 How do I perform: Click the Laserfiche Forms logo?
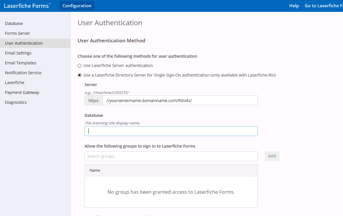(27, 6)
